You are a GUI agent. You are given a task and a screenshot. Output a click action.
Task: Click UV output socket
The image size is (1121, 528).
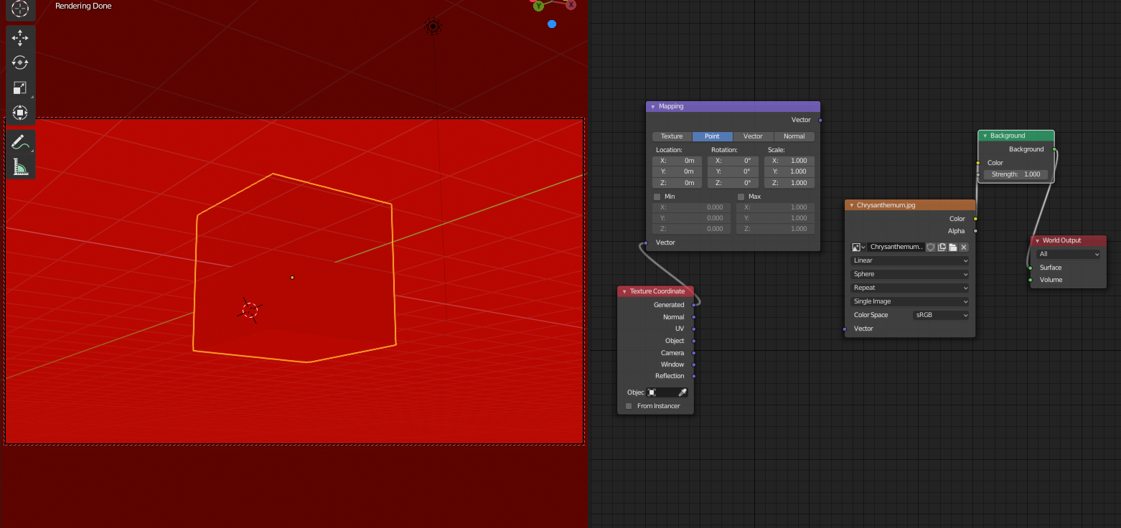693,329
